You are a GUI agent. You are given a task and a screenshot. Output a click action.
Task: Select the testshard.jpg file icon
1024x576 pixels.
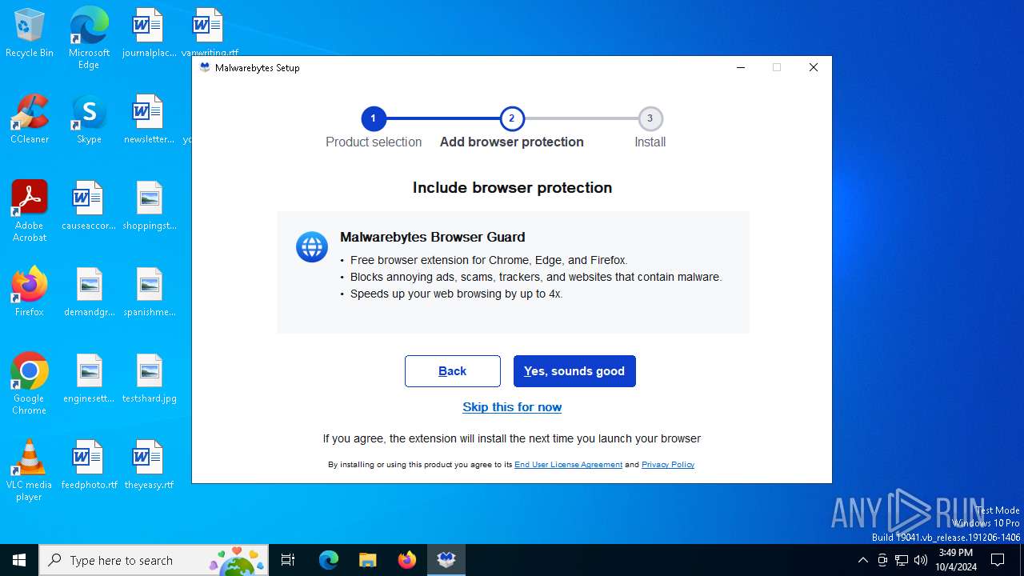149,378
